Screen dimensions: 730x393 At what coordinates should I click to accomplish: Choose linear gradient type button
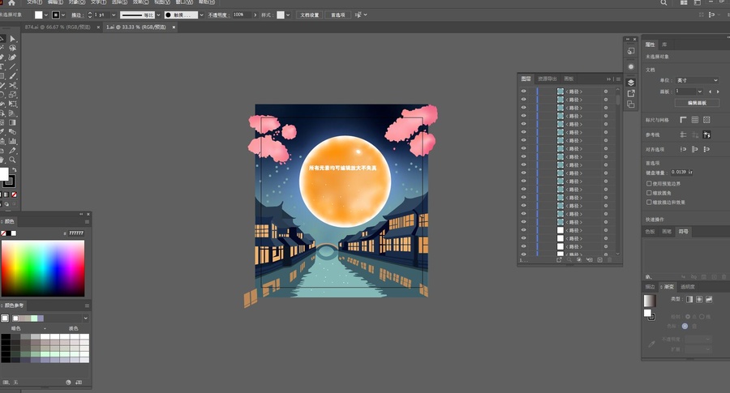(689, 299)
